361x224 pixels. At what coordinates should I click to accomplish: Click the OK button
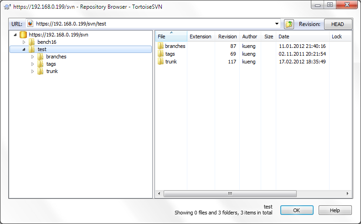coord(297,210)
